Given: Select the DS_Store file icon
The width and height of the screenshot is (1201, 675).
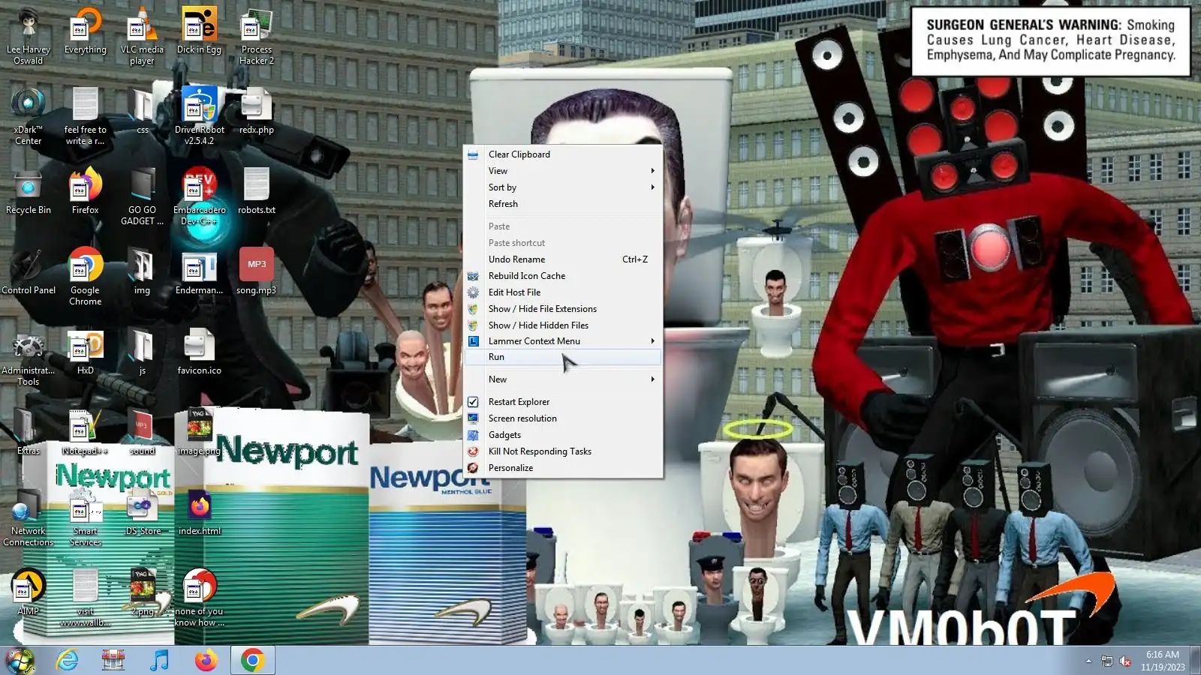Looking at the screenshot, I should [x=142, y=512].
